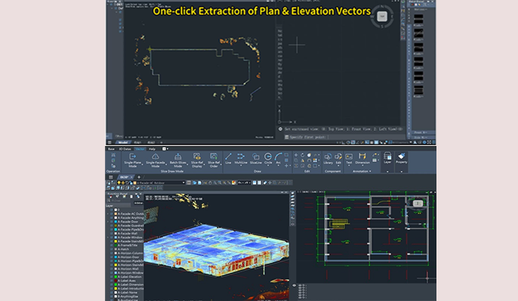
Task: Toggle visibility checkbox of A-Facade-Window layer
Action: [x=112, y=237]
